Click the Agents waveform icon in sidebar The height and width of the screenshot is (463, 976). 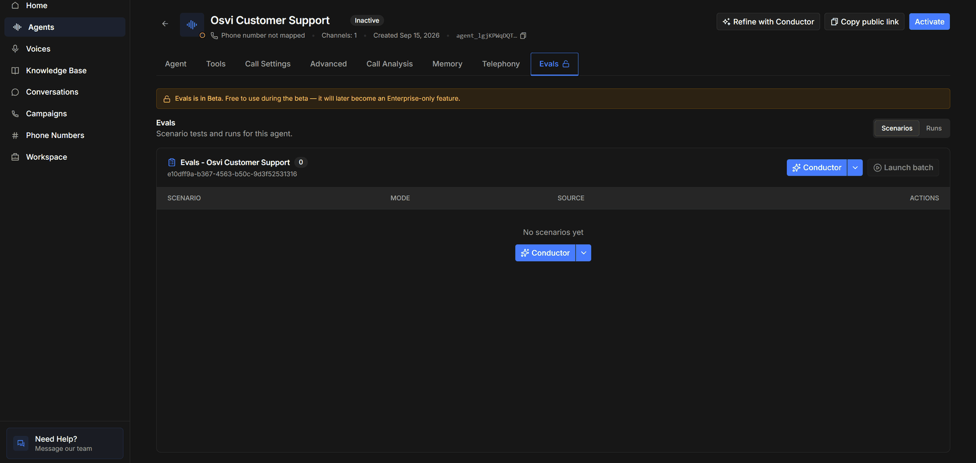click(x=17, y=27)
